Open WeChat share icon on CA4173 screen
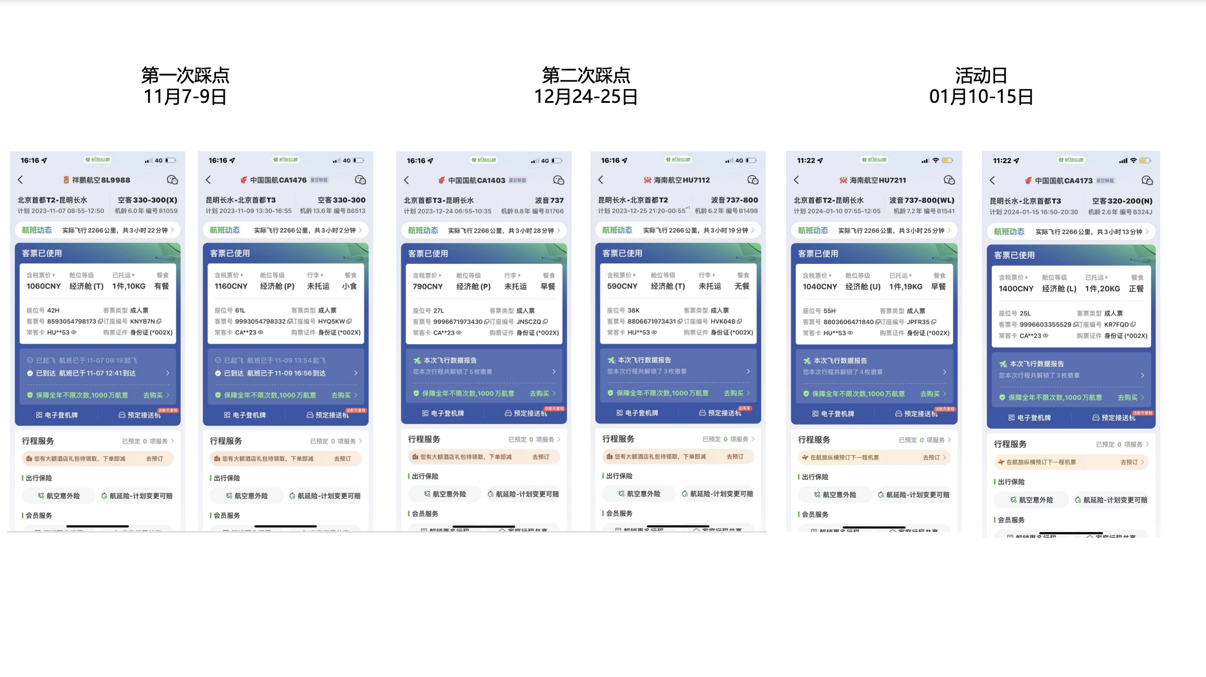The width and height of the screenshot is (1206, 677). click(1147, 181)
